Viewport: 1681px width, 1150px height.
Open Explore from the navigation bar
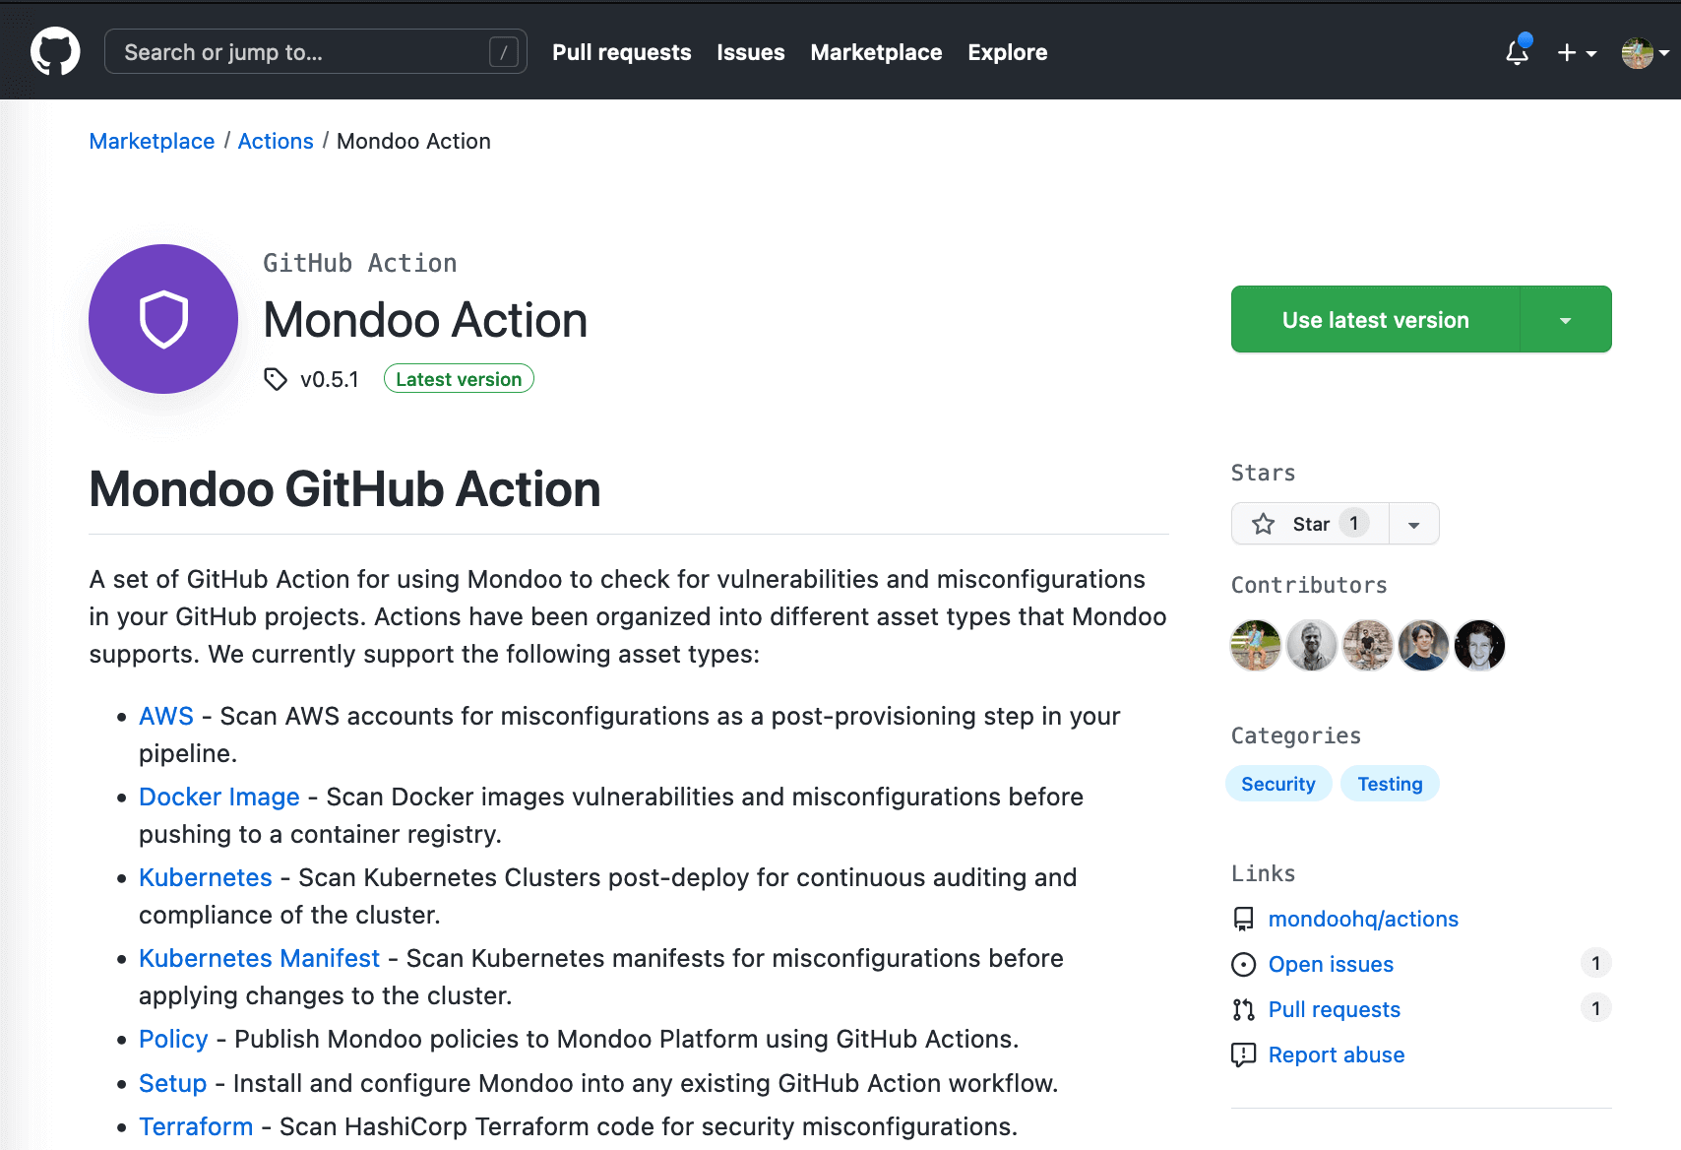1007,52
